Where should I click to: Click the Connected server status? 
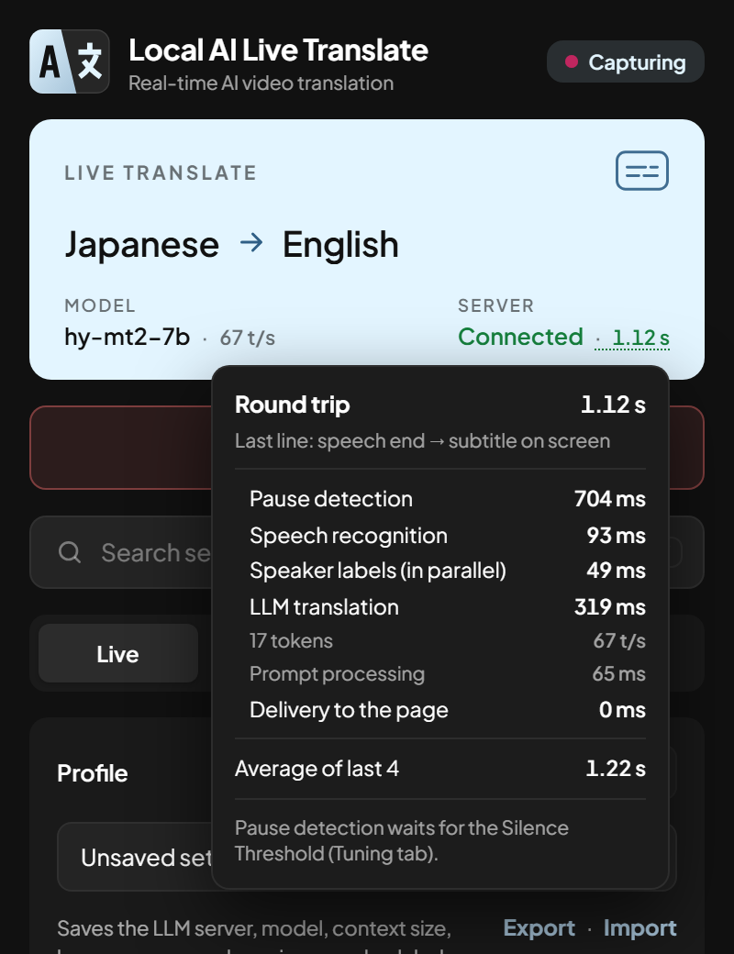[x=520, y=337]
